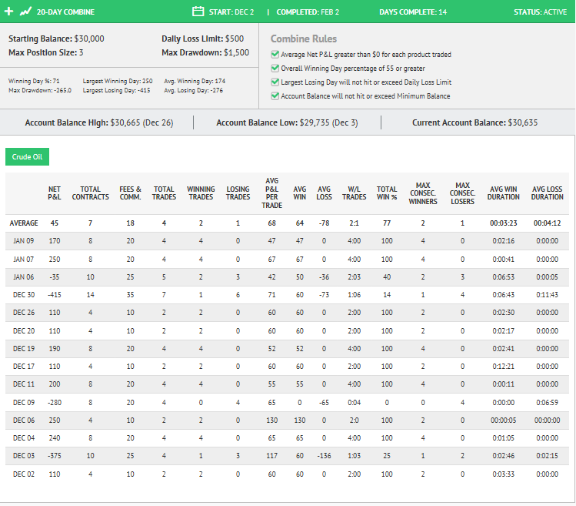Click the TOTAL CONTRACTS column header
576x506 pixels.
[91, 193]
